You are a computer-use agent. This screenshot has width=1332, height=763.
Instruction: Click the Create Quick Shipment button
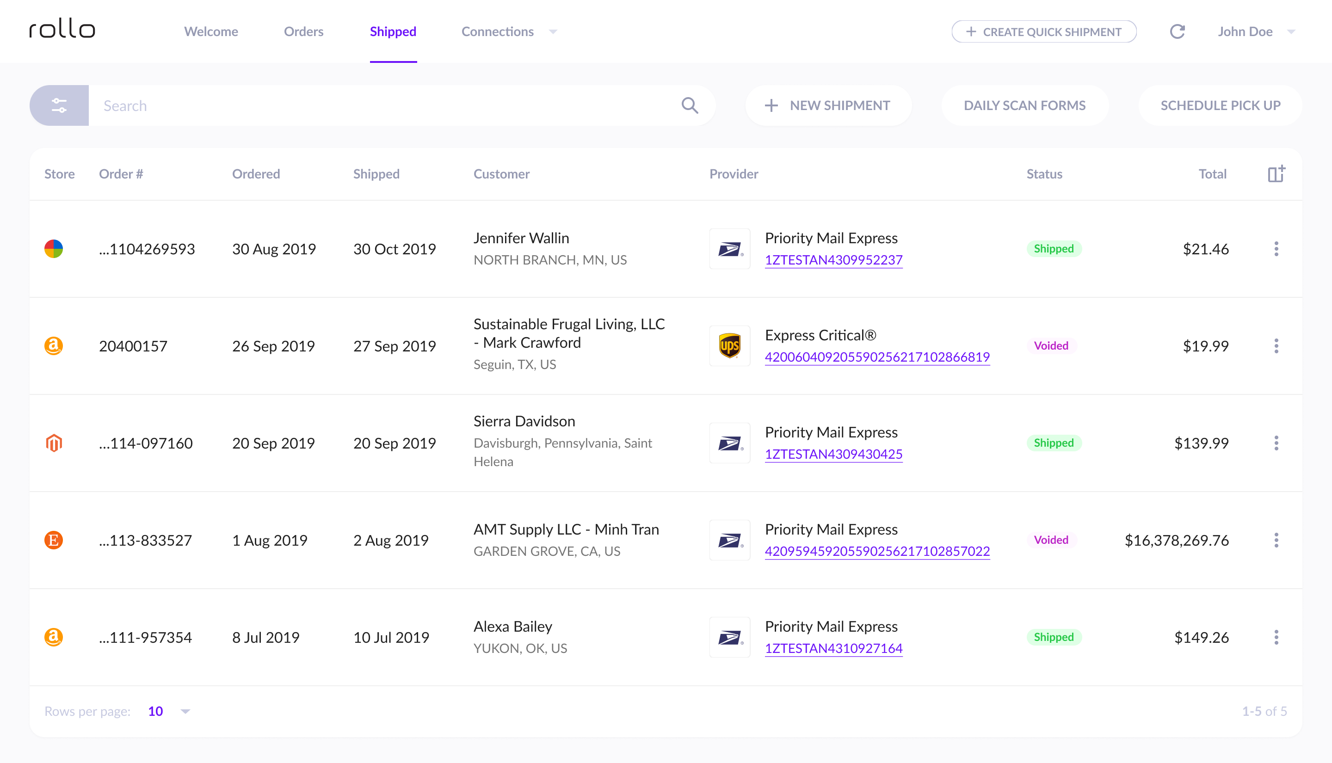(x=1044, y=32)
